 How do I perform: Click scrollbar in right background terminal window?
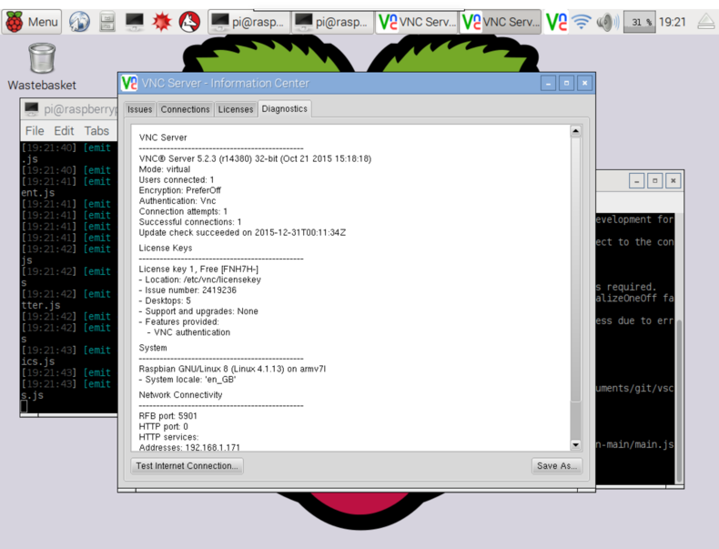click(x=679, y=400)
